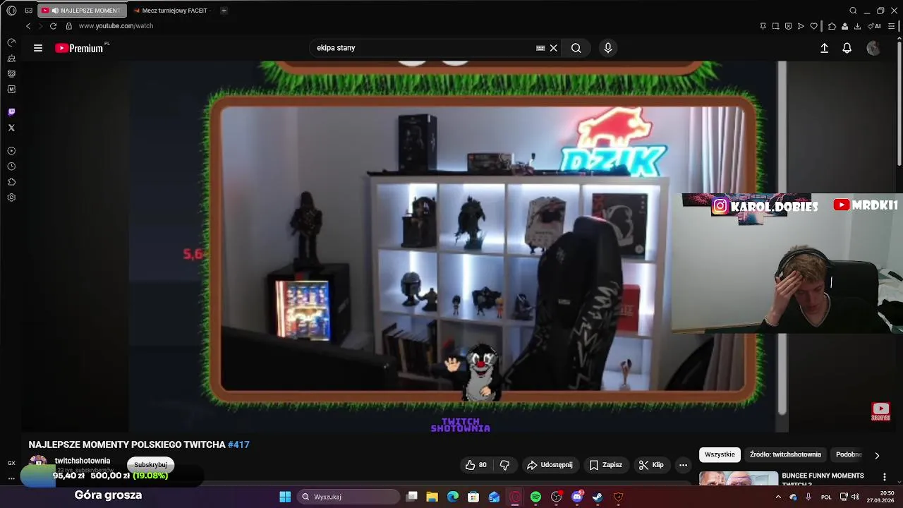The image size is (903, 508).
Task: Select the NAJLEPSZE MOMENTY browser tab
Action: [82, 11]
